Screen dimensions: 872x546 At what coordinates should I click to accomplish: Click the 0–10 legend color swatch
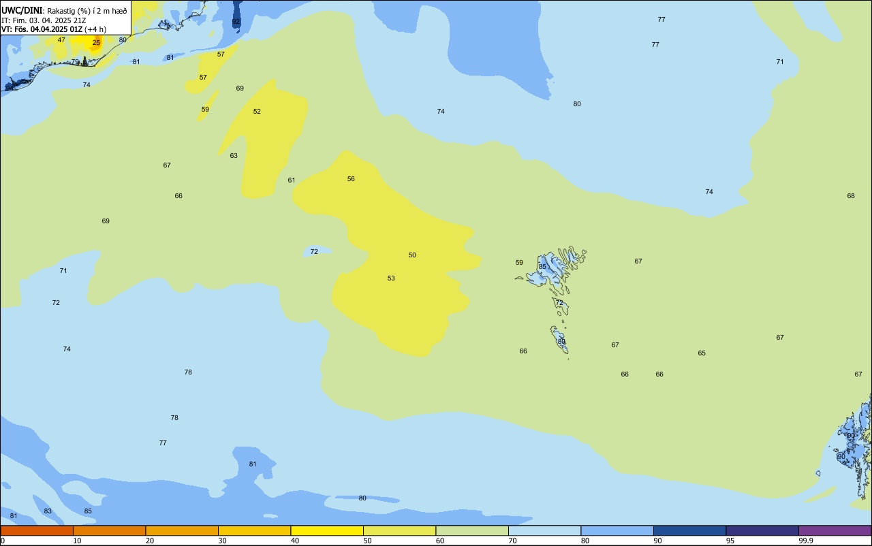click(x=37, y=530)
